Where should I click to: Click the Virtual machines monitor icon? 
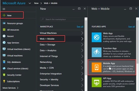pyautogui.click(x=4, y=56)
